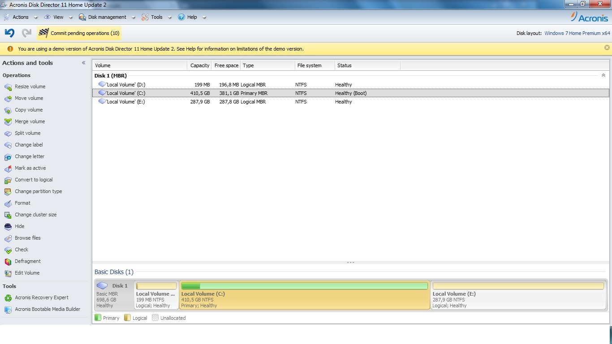
Task: Sort by the Capacity column header
Action: 199,65
